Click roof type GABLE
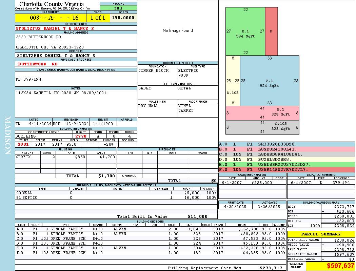This screenshot has height=271, width=356. coord(145,88)
